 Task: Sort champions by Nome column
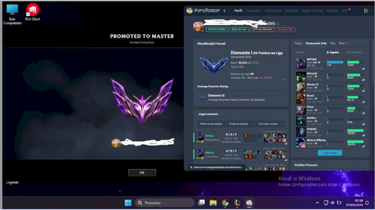[x=300, y=52]
